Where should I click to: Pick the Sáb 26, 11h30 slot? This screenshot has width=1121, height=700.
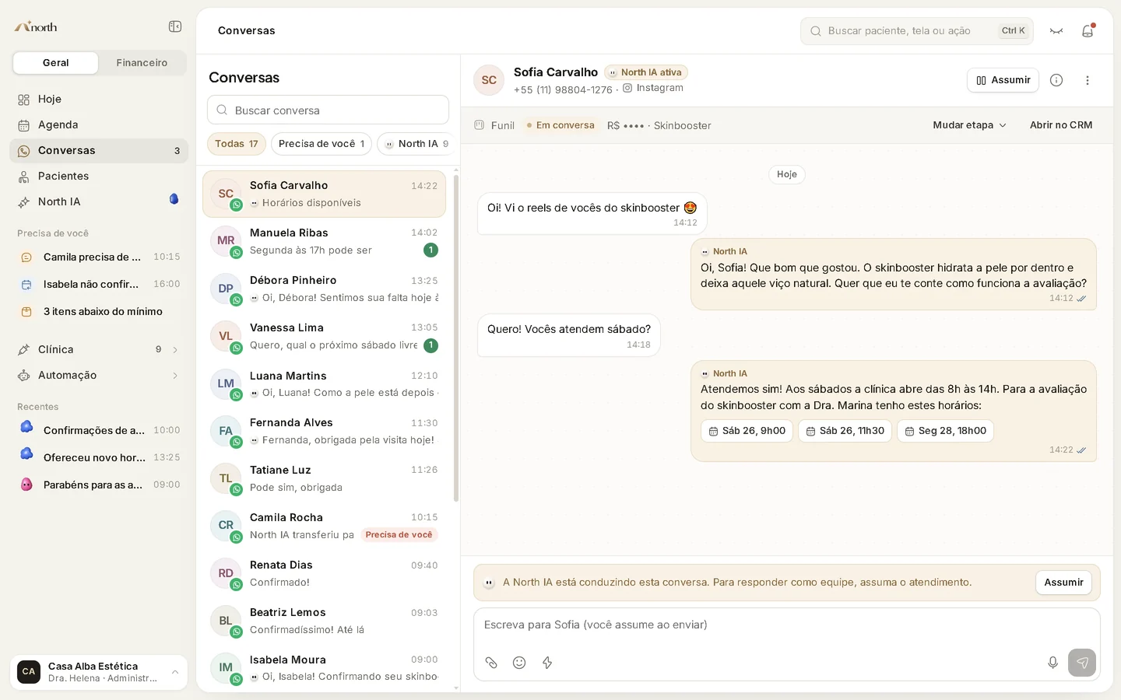(x=845, y=431)
